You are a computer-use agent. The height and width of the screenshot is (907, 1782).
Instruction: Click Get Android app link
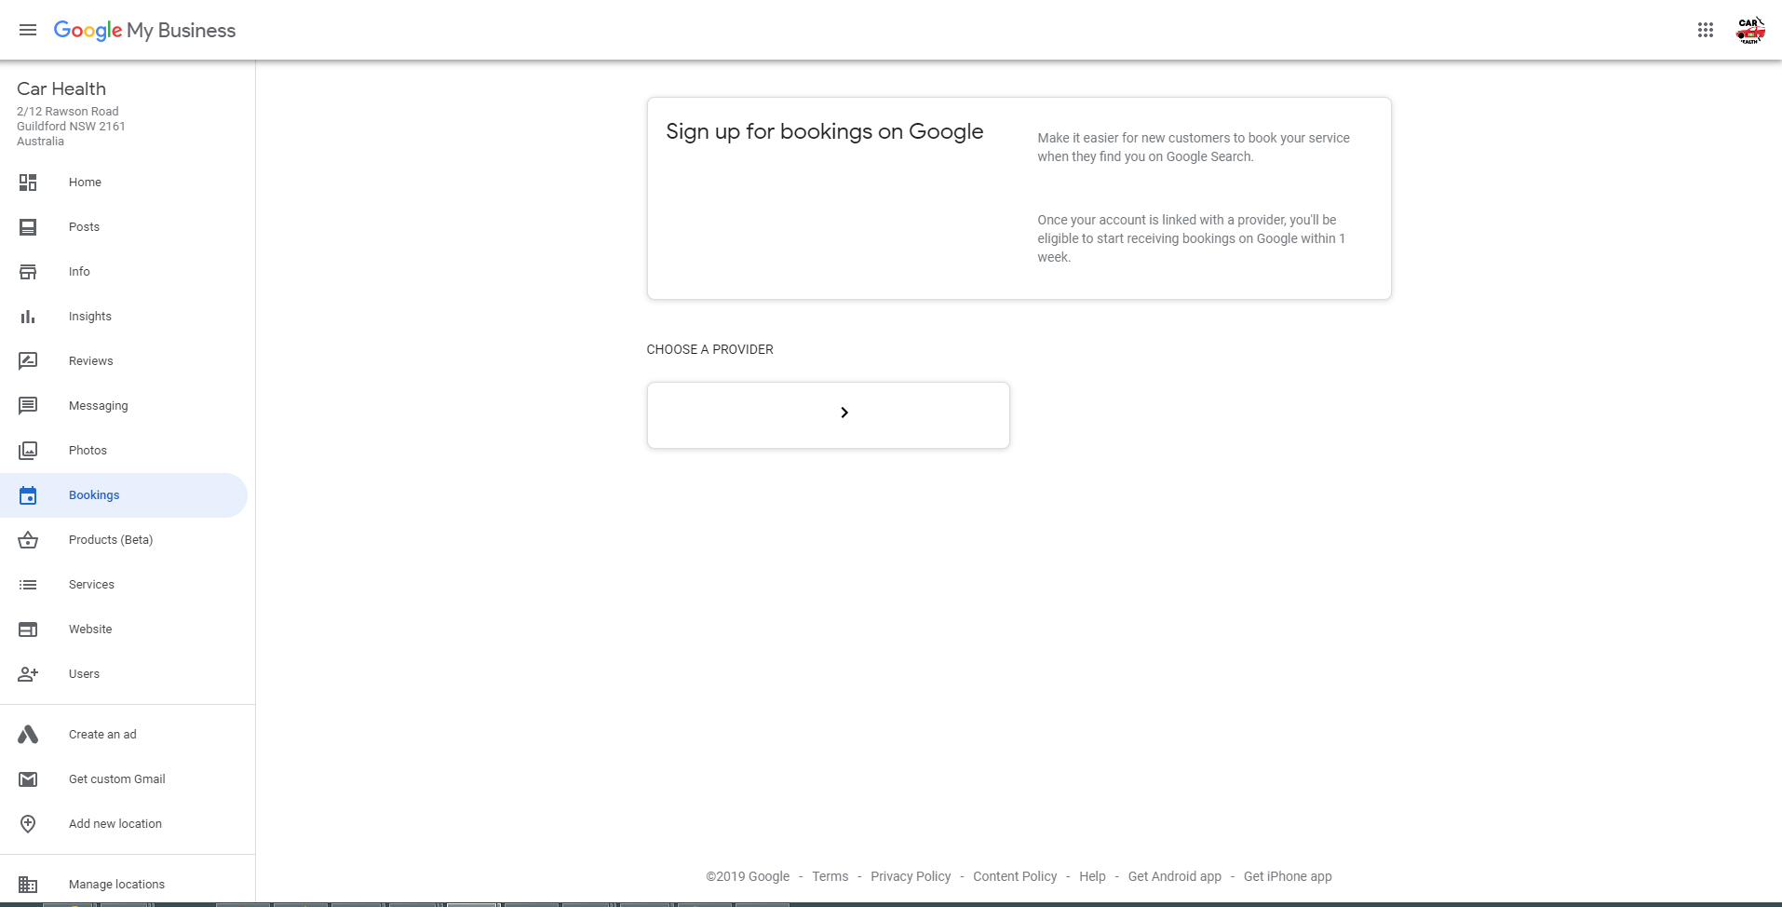(x=1175, y=876)
